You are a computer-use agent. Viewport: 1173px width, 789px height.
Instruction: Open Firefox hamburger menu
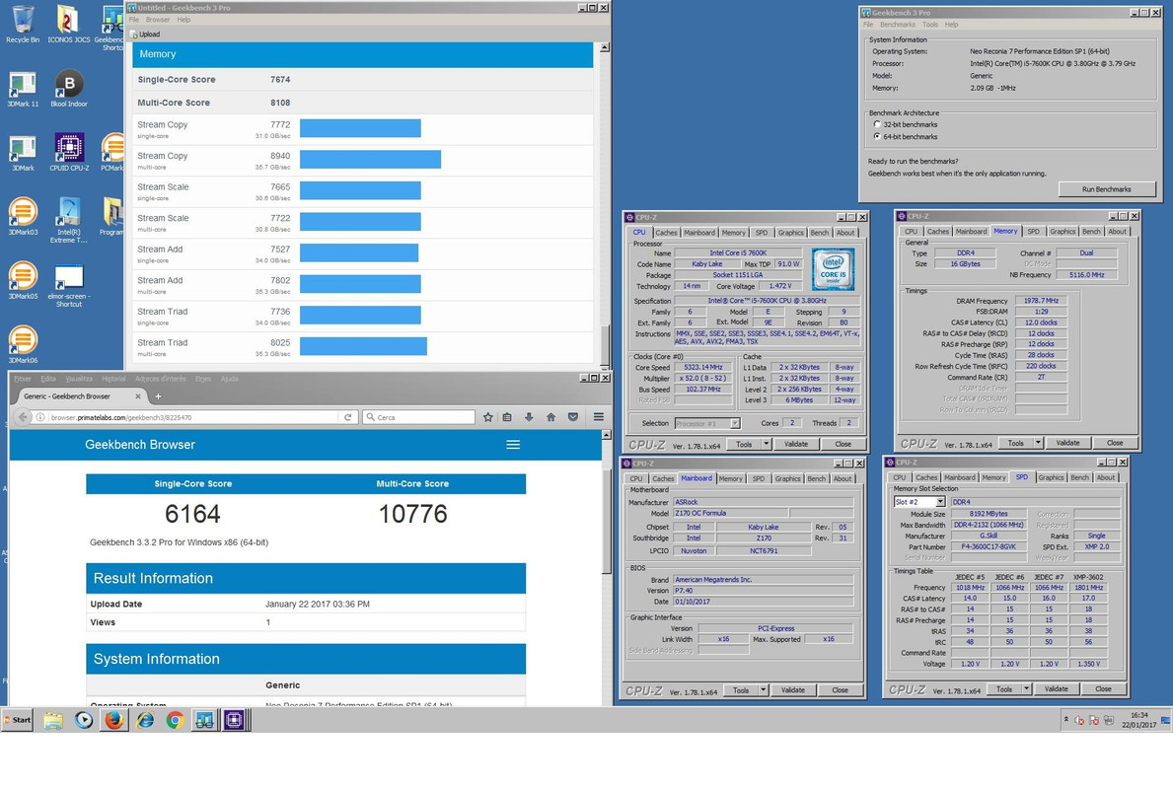[x=599, y=417]
